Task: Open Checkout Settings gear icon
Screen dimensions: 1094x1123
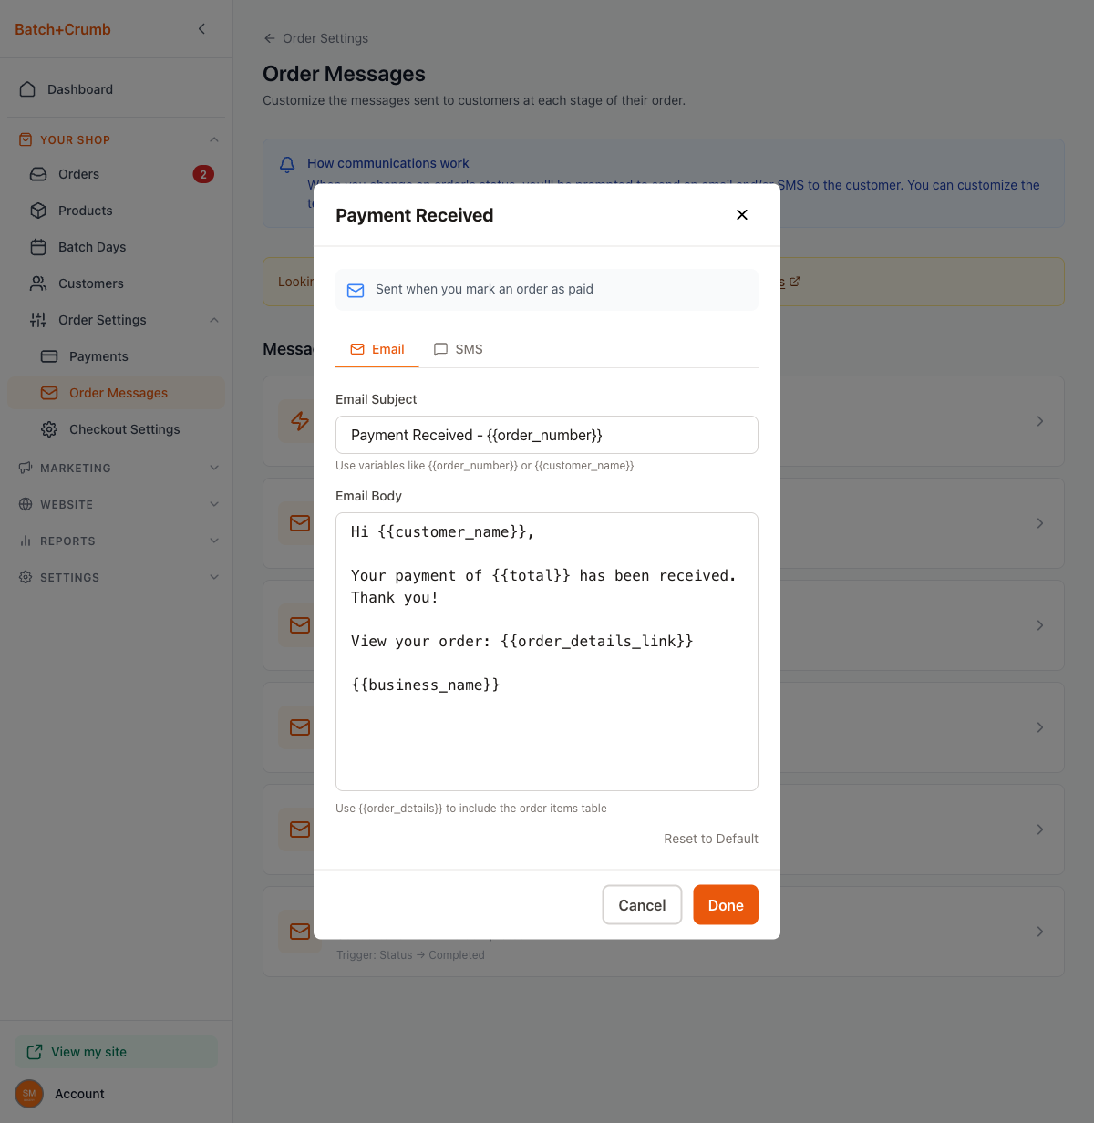Action: point(49,429)
